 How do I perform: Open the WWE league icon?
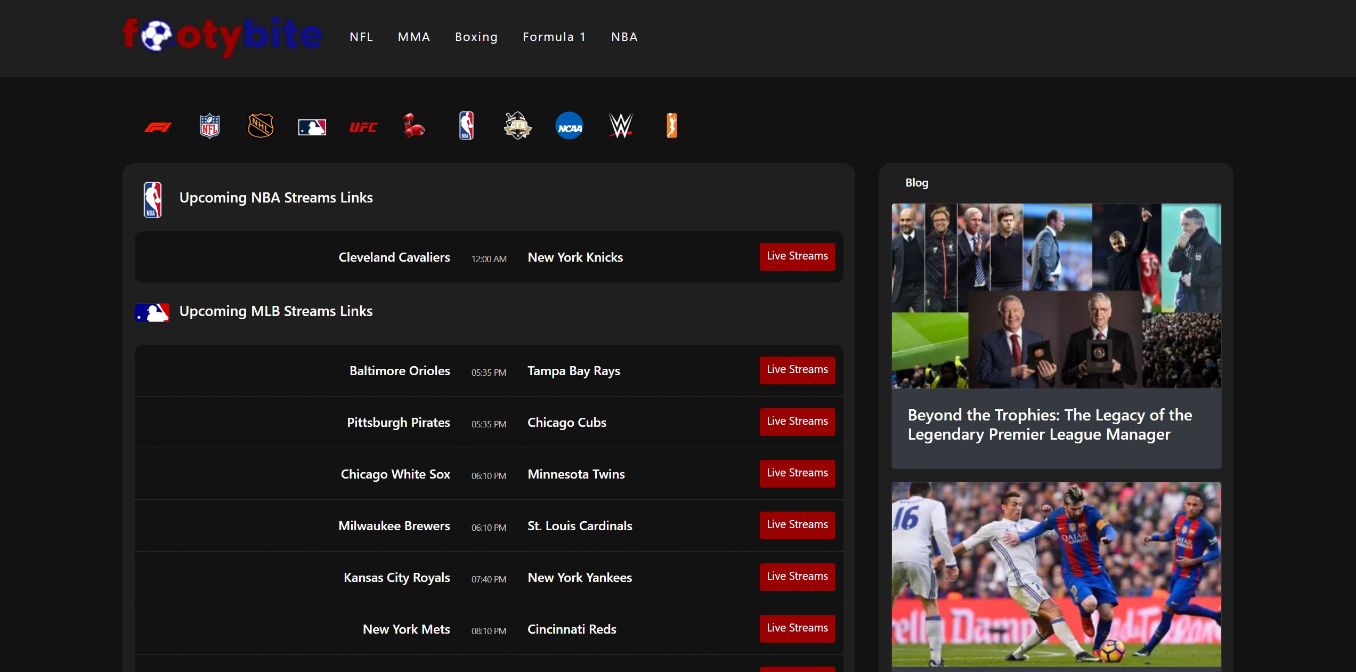click(x=621, y=126)
